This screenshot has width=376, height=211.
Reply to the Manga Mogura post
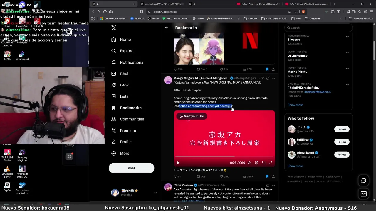pyautogui.click(x=177, y=176)
